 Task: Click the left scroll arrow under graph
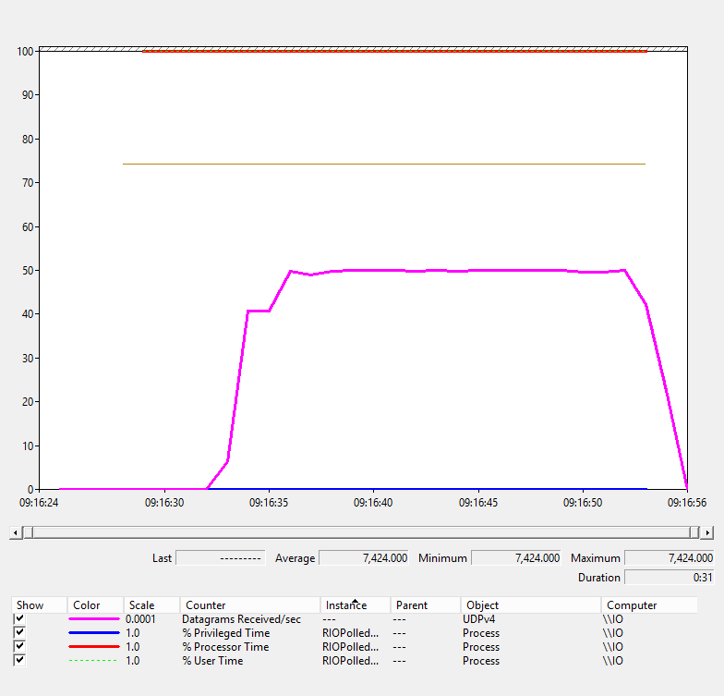click(x=15, y=532)
